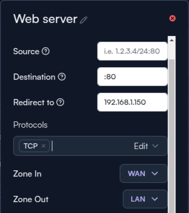Viewport: 189px width, 213px height.
Task: Click the Zone Out label
Action: [31, 199]
